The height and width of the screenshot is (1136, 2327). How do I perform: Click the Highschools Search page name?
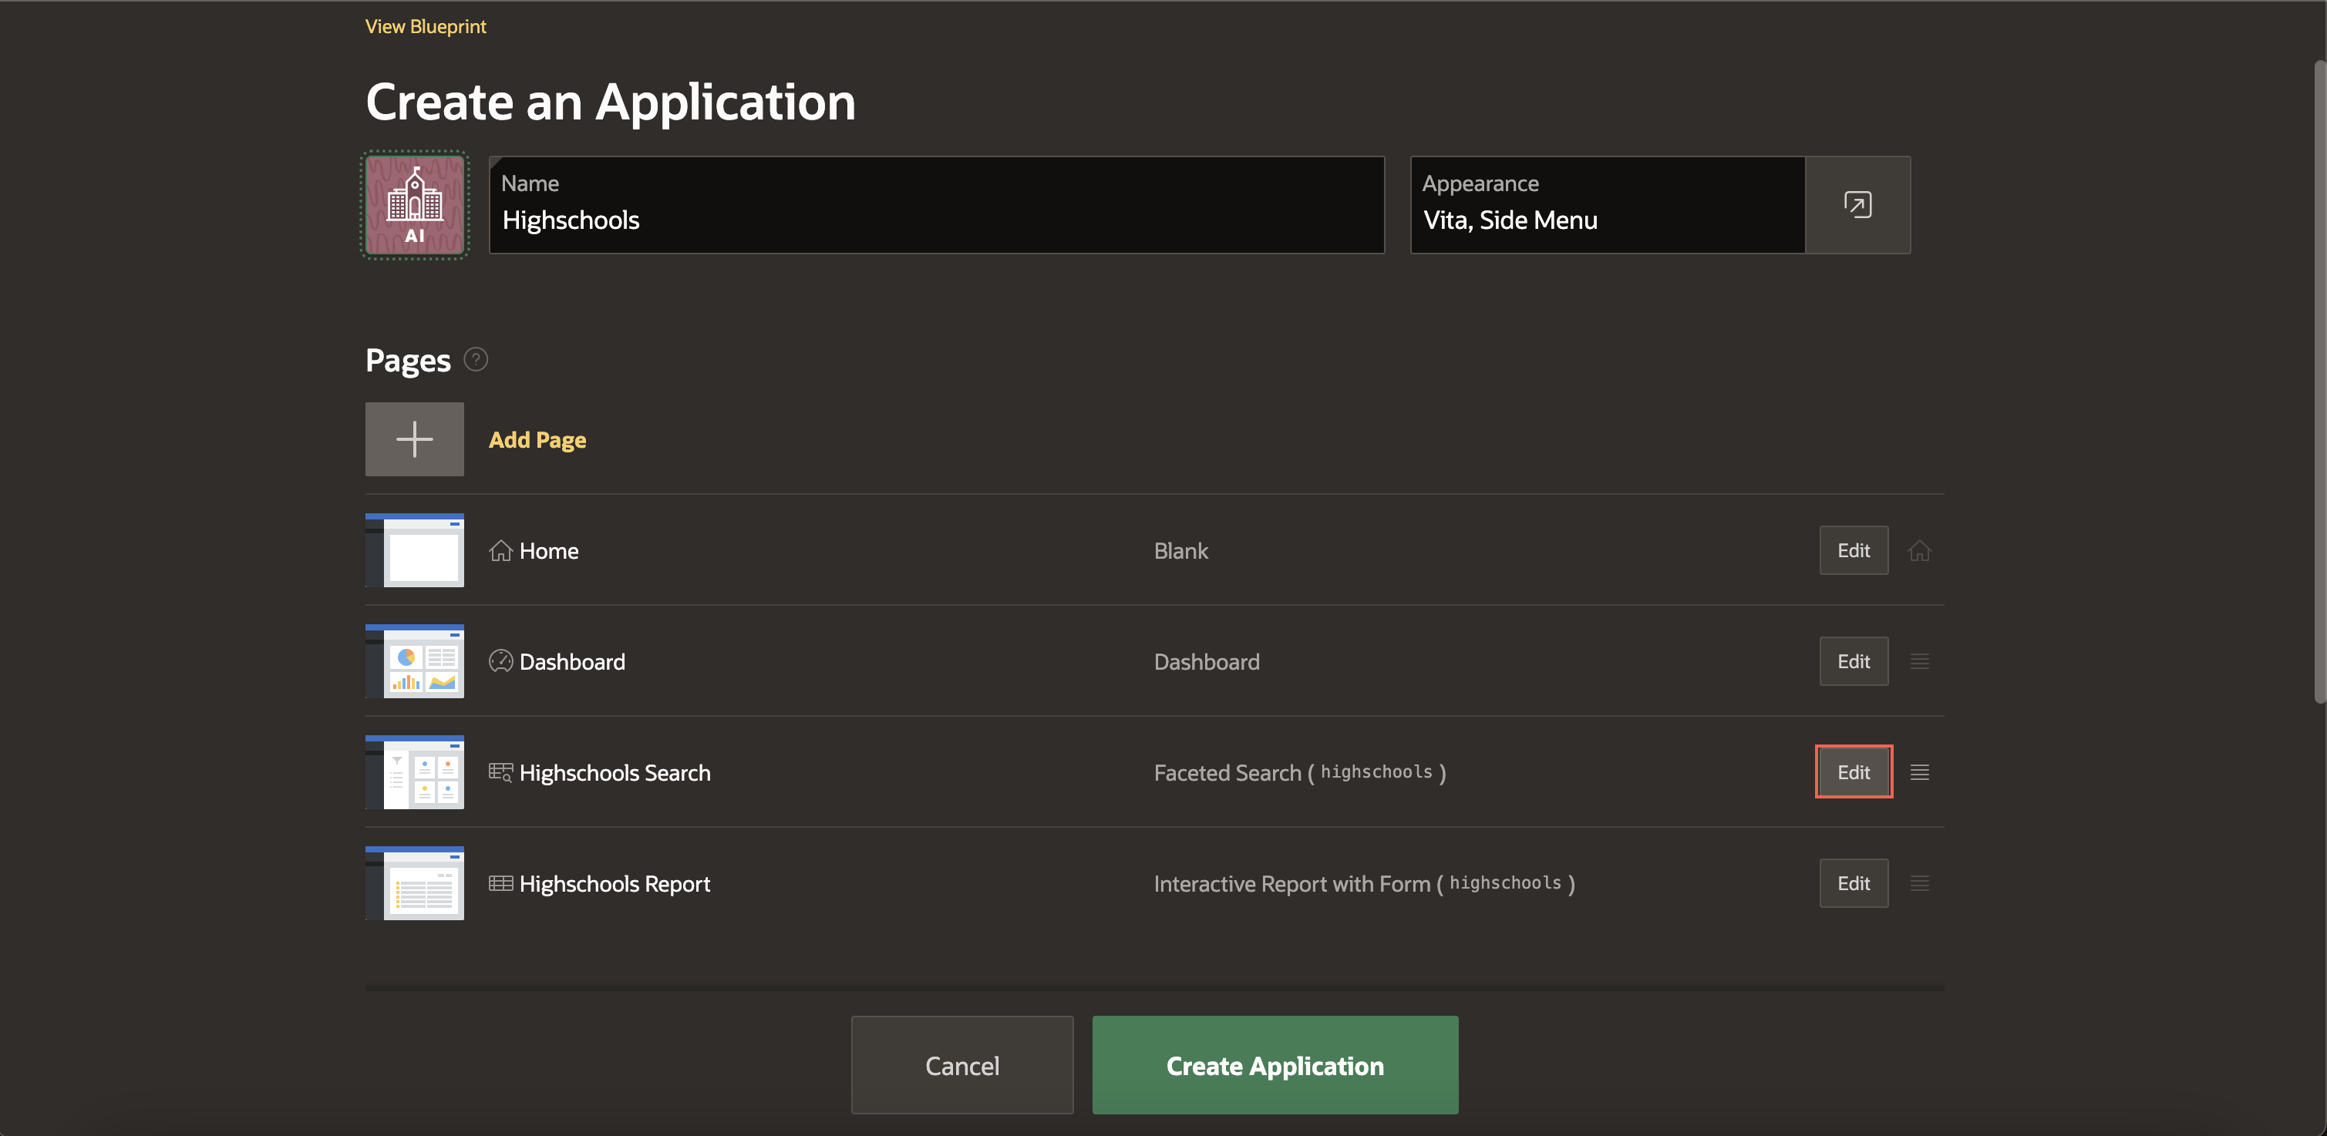(615, 773)
